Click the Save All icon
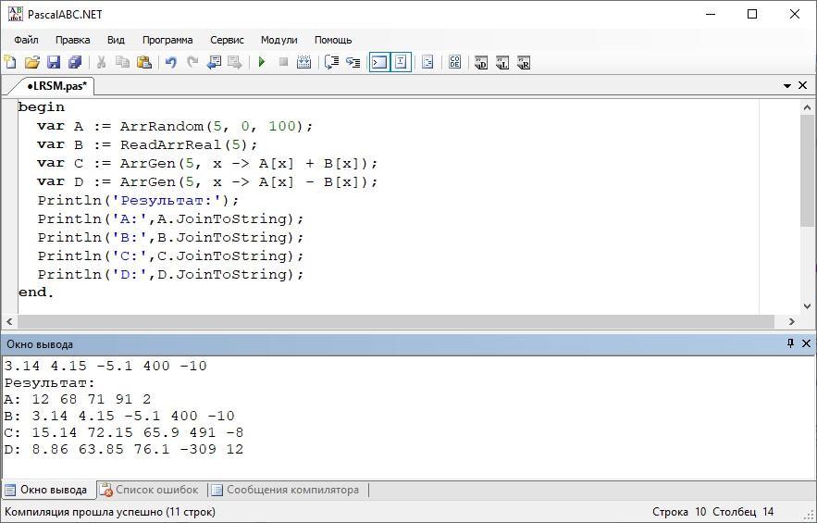 click(x=75, y=62)
